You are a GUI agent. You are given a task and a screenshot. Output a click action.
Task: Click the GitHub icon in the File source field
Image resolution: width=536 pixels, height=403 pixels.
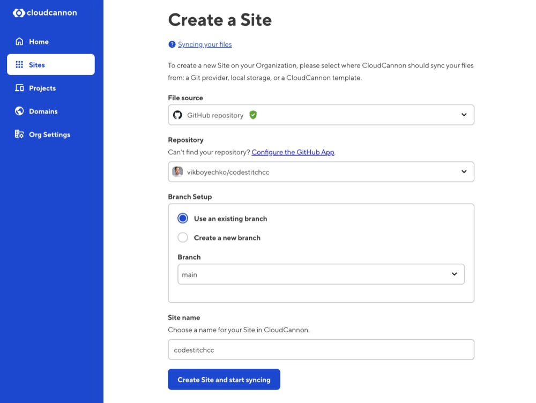point(177,114)
